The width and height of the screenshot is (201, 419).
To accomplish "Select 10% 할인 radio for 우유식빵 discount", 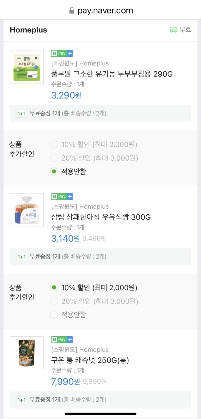I will [54, 288].
